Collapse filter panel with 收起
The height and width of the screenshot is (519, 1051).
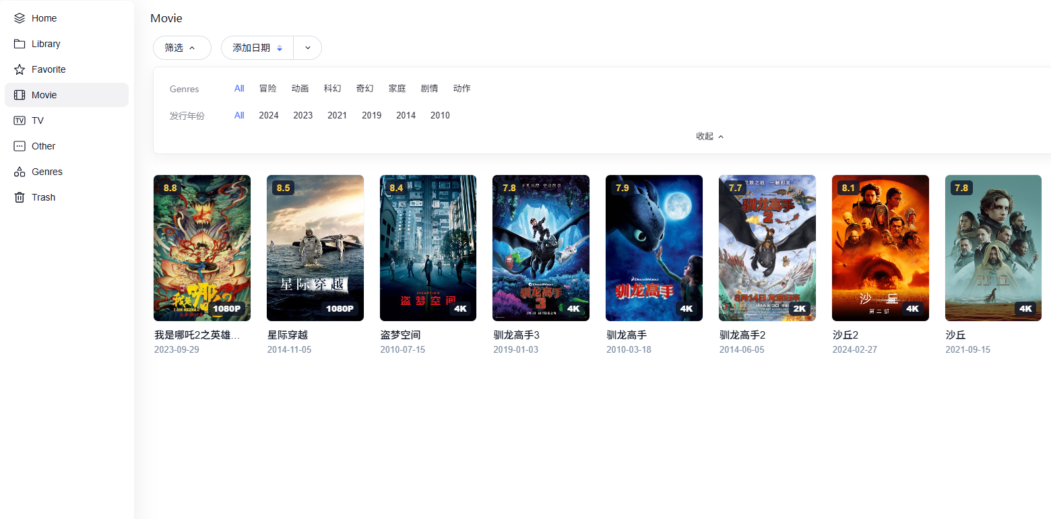710,136
